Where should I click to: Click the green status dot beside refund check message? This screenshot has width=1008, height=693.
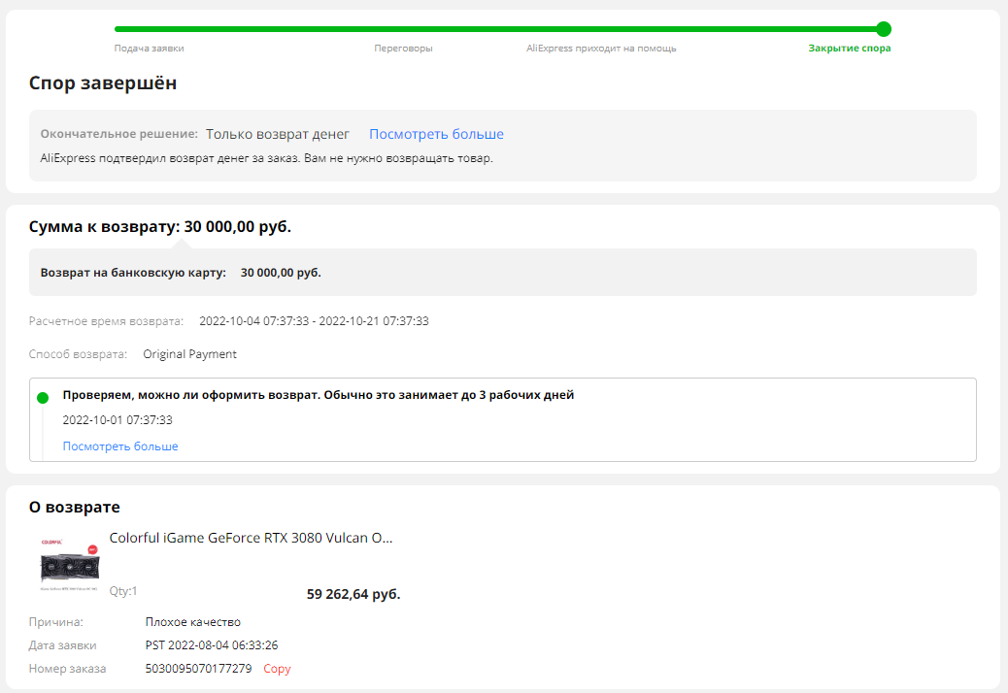(41, 398)
